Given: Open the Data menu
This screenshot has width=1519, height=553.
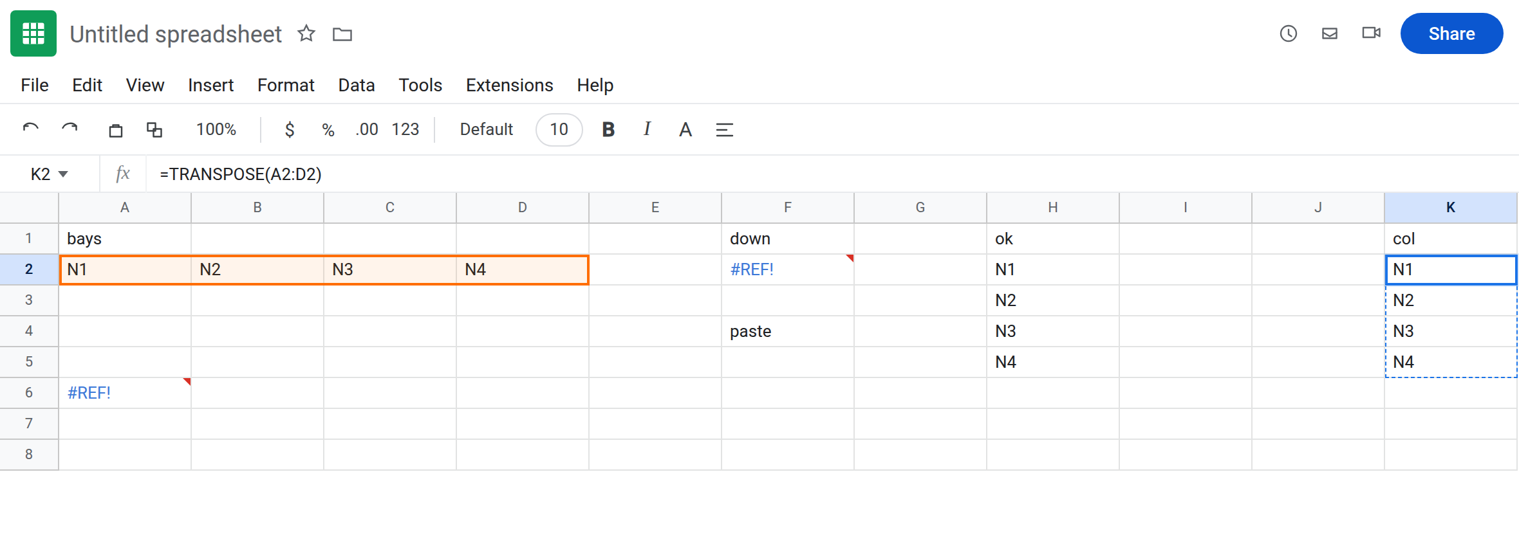Looking at the screenshot, I should coord(357,85).
